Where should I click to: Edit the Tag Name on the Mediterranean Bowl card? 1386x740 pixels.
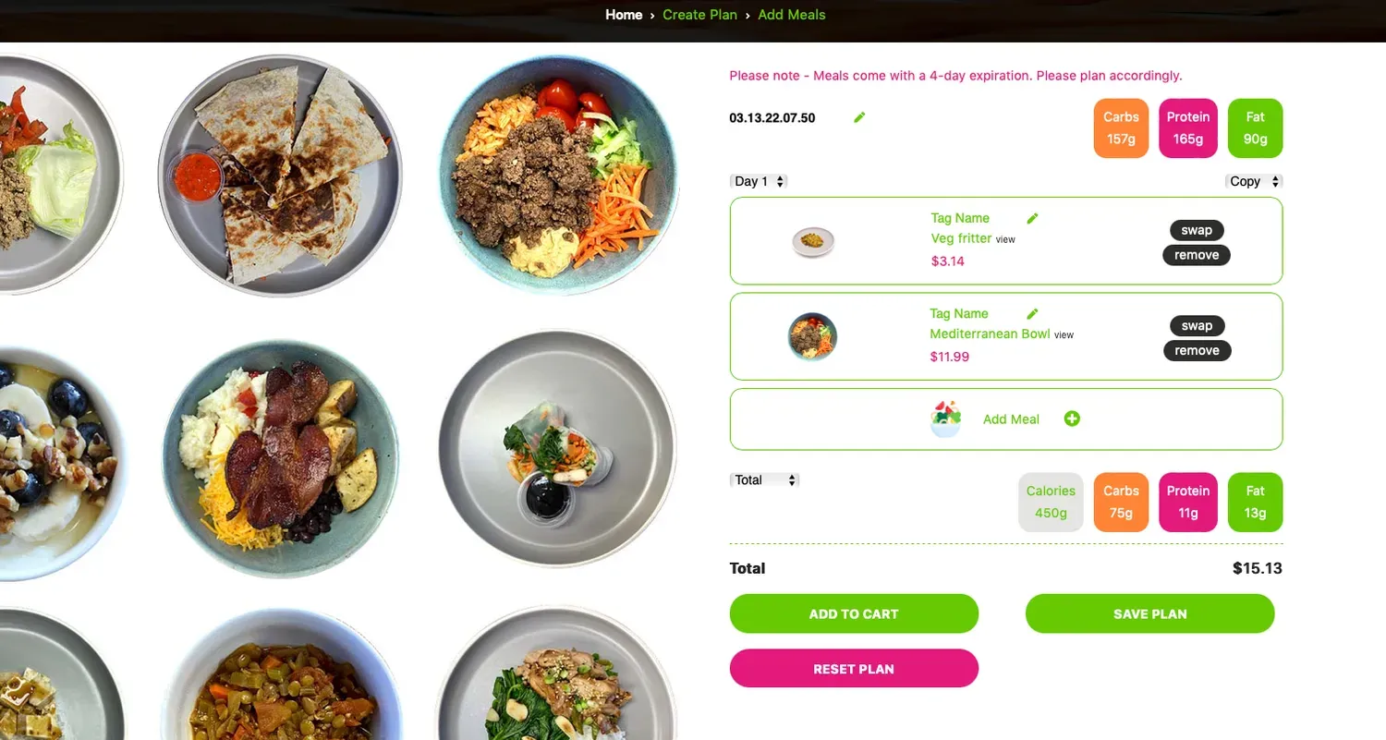[x=1032, y=314]
